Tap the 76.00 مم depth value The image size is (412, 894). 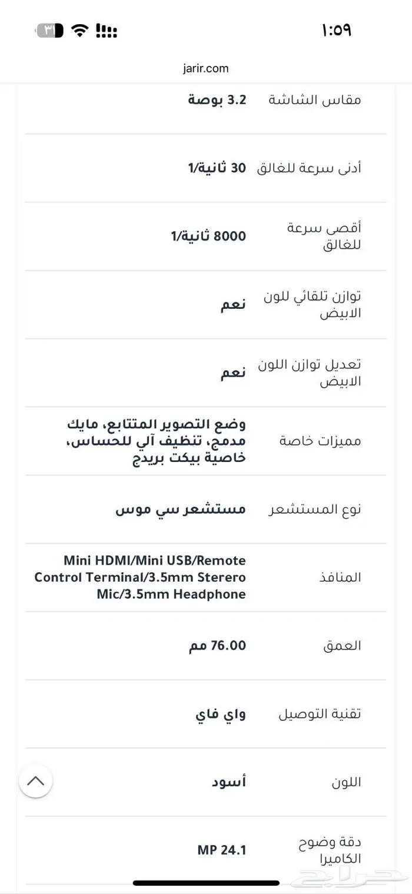point(217,645)
